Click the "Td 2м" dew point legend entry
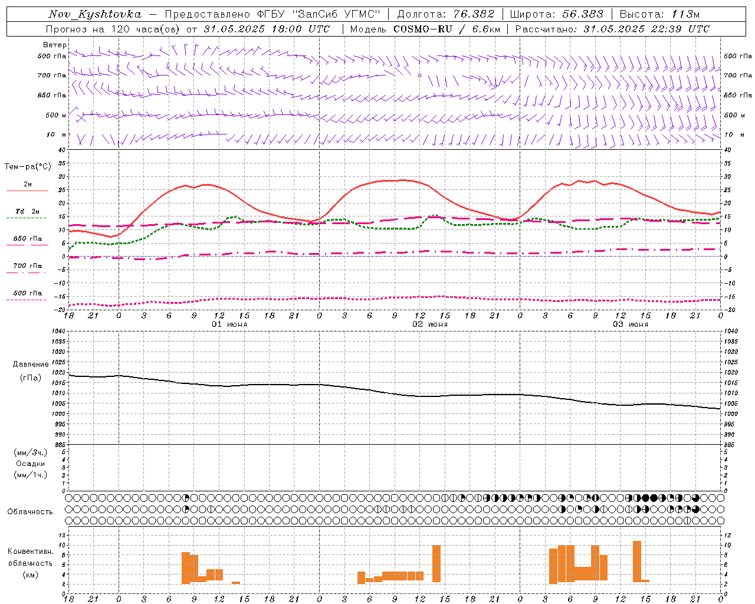 [x=27, y=211]
